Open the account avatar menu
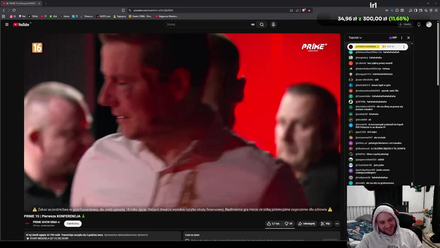This screenshot has width=440, height=248. [429, 24]
